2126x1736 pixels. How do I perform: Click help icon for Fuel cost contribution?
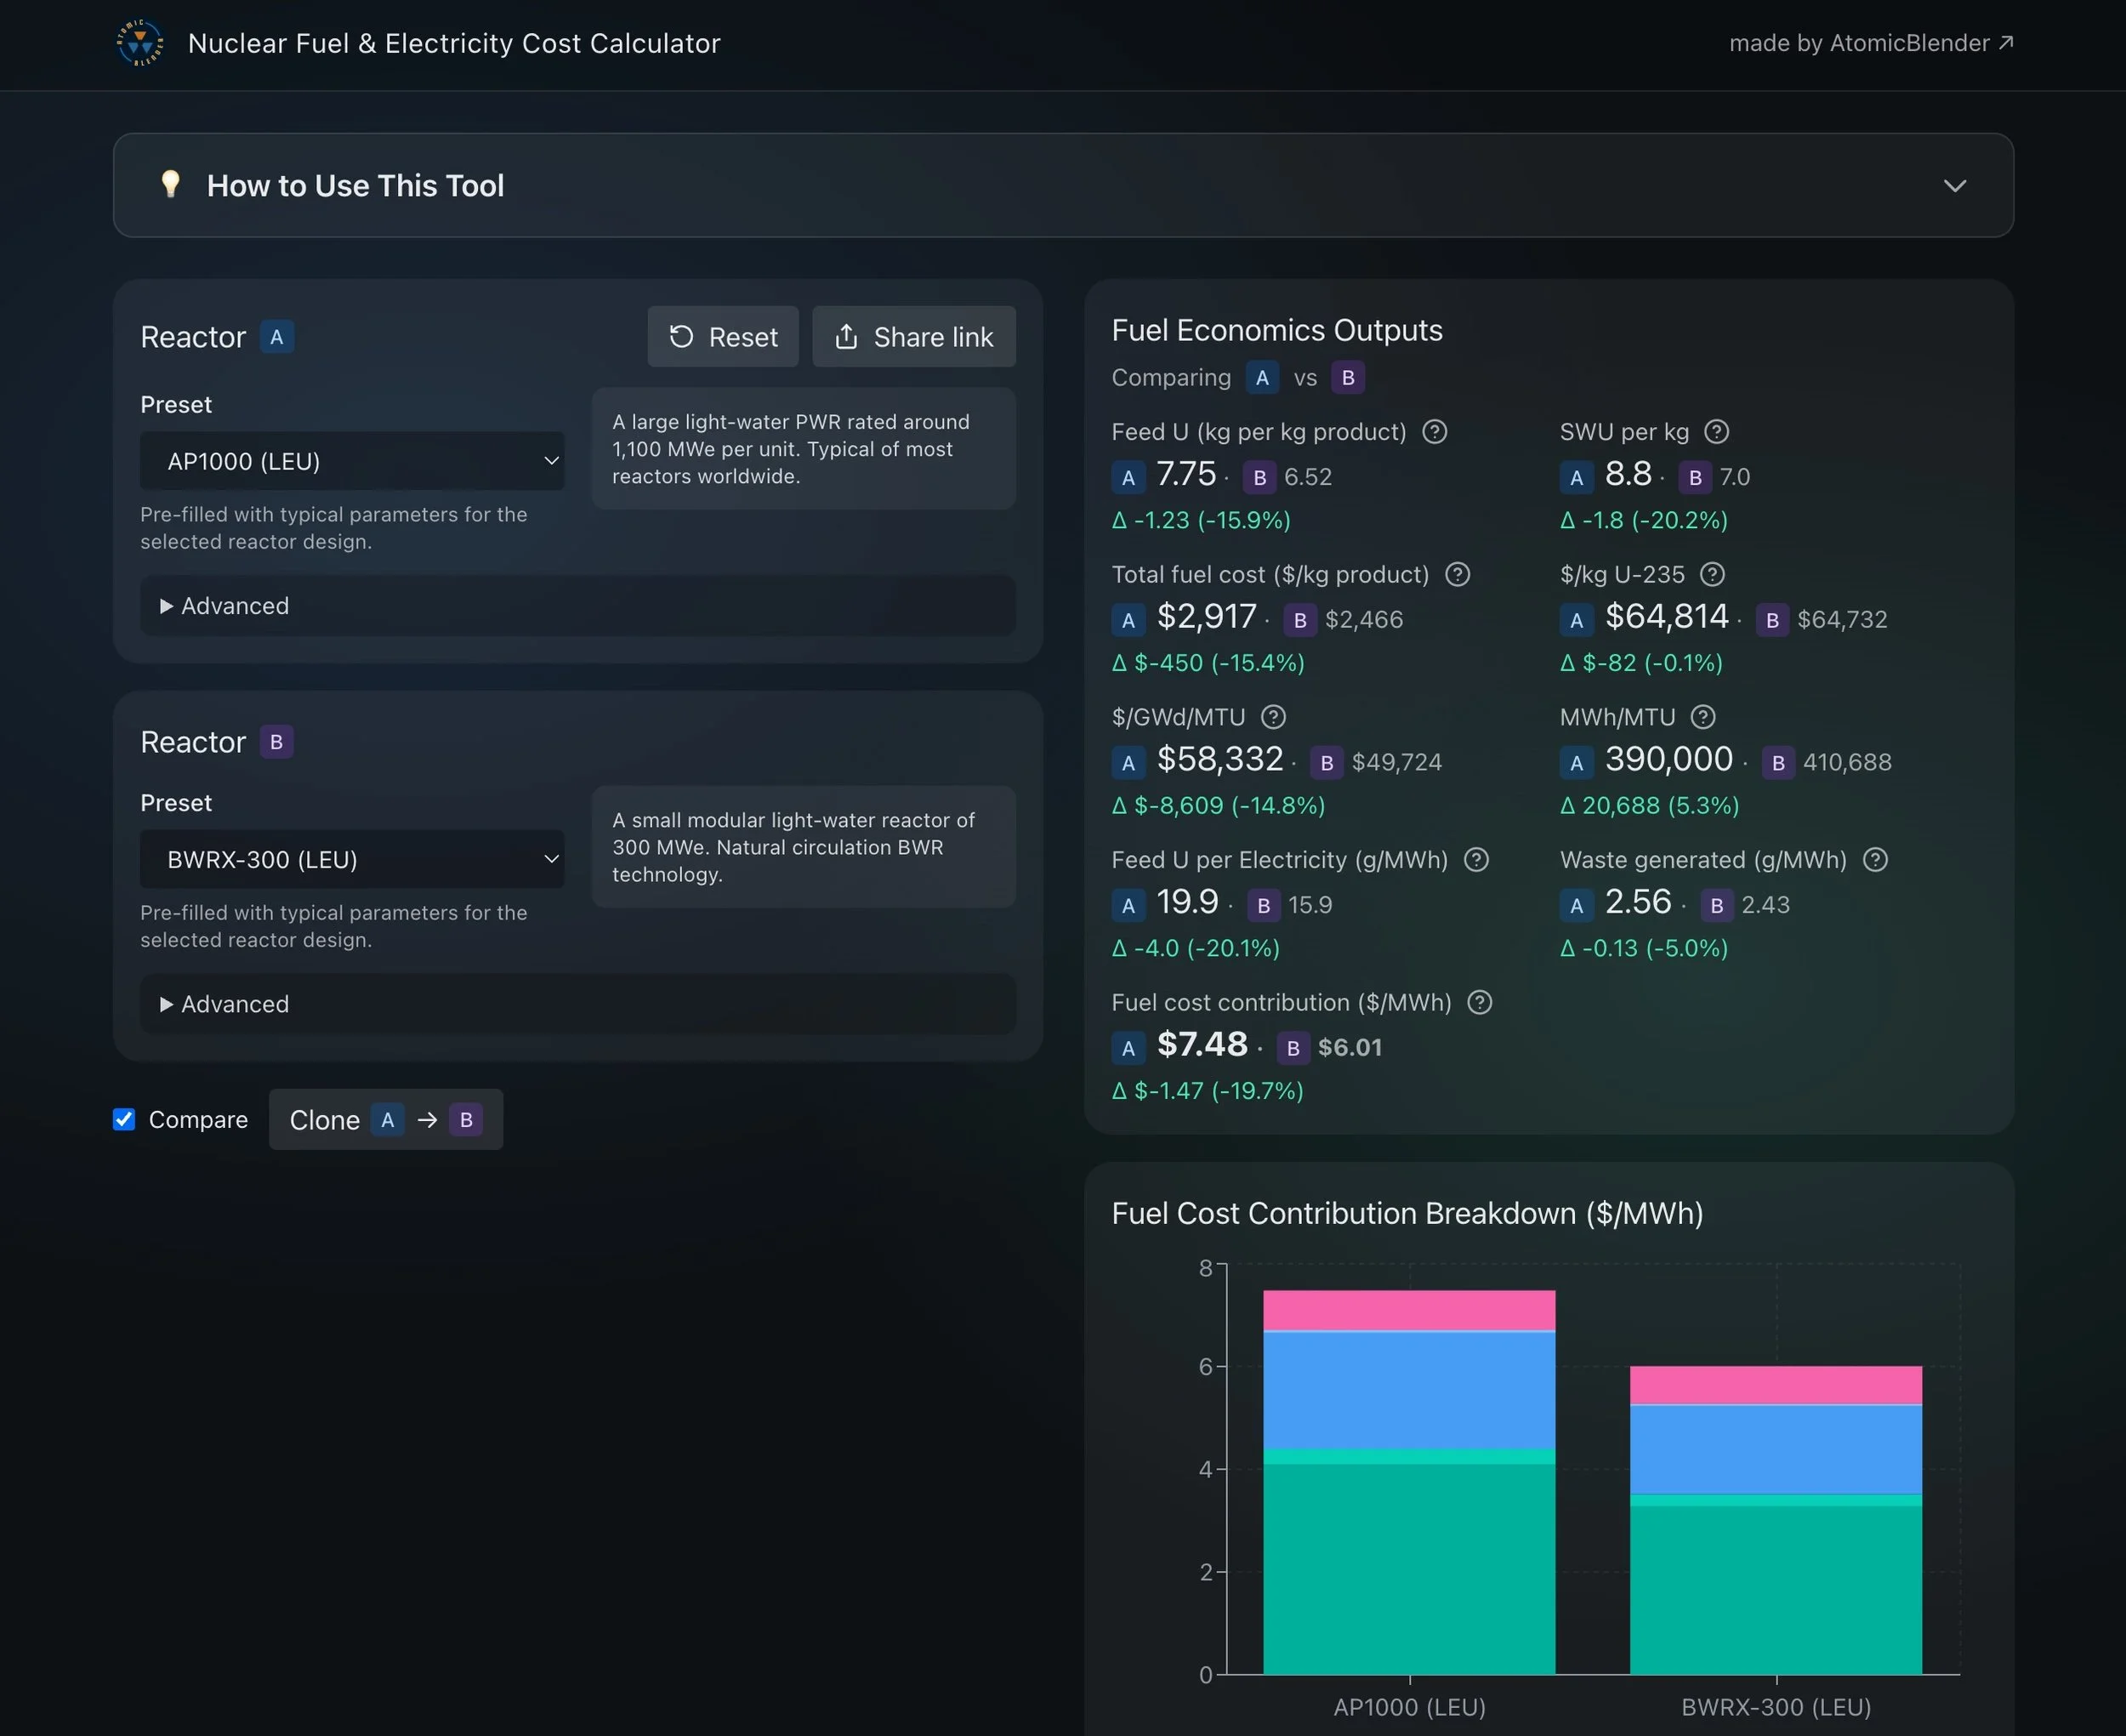tap(1480, 1003)
